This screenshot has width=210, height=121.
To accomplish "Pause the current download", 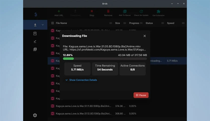I will [x=141, y=95].
